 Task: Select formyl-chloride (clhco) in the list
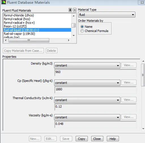click(37, 15)
